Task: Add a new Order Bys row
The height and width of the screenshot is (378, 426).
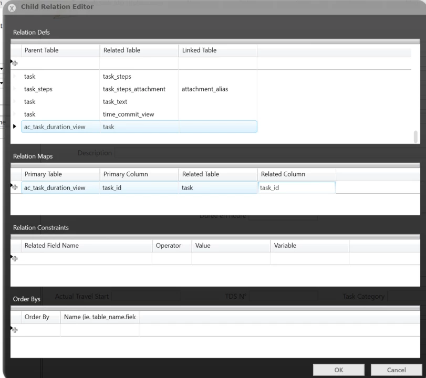Action: pyautogui.click(x=15, y=330)
